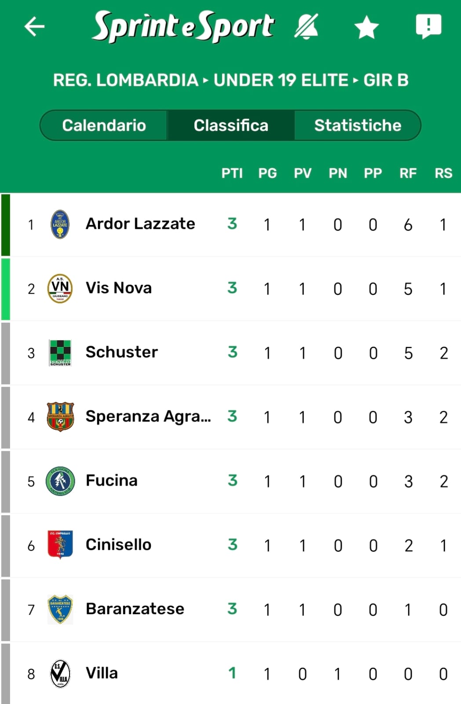The image size is (461, 704).
Task: Click the PTI points column header
Action: coord(232,173)
